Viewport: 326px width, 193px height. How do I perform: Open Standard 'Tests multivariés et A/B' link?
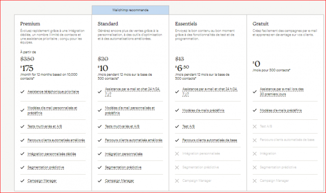click(x=122, y=126)
